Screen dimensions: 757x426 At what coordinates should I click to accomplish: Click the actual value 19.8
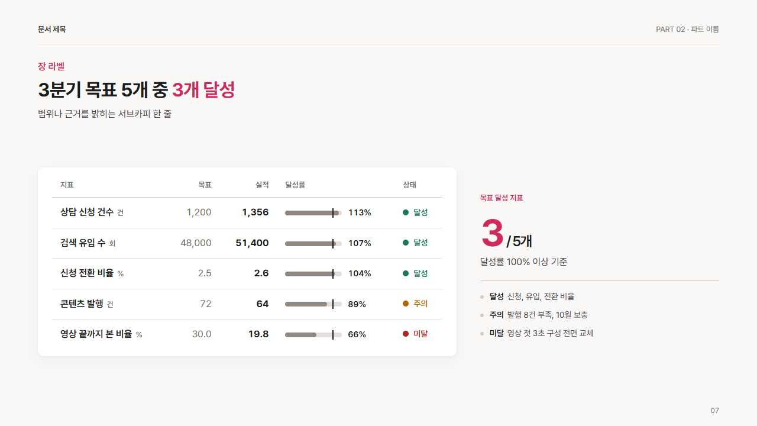point(258,334)
